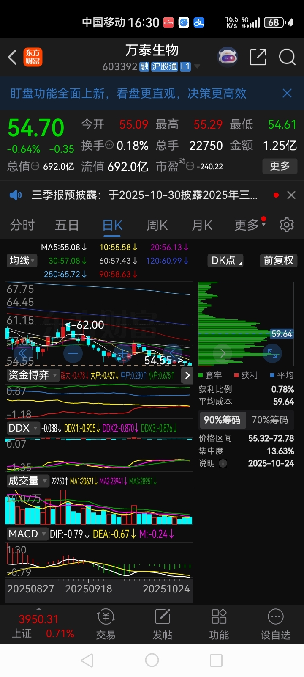Image resolution: width=304 pixels, height=677 pixels.
Task: Switch to 五日 tab
Action: tap(67, 225)
